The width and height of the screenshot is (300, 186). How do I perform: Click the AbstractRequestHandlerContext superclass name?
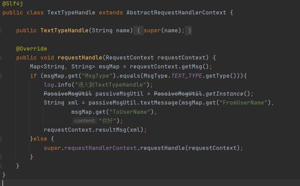click(x=176, y=13)
